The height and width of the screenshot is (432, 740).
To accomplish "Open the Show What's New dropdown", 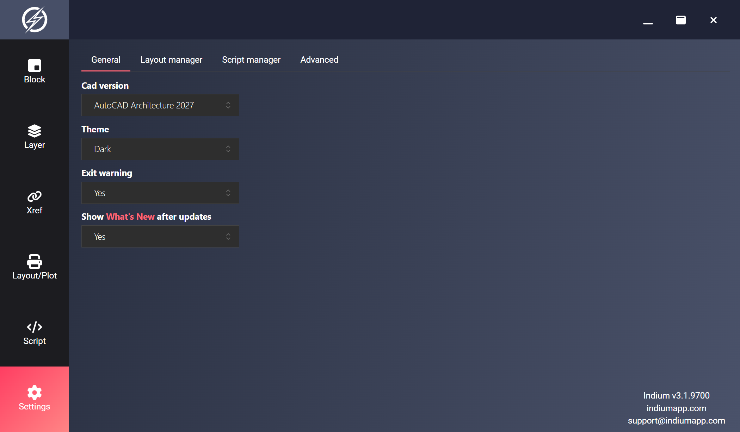I will pos(160,237).
